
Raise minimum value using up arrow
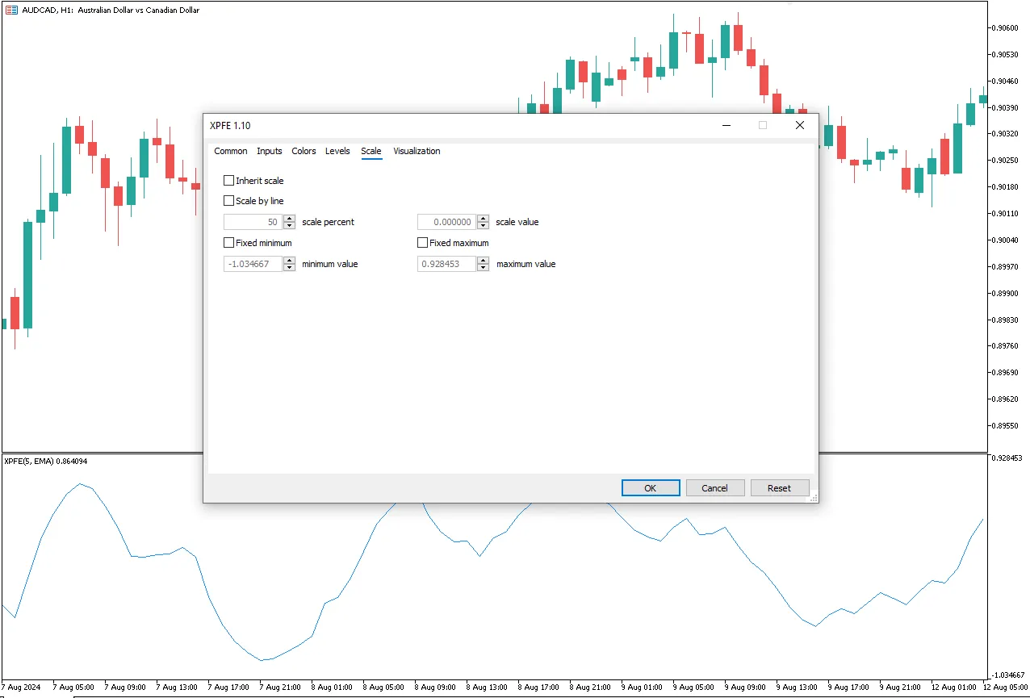tap(290, 261)
